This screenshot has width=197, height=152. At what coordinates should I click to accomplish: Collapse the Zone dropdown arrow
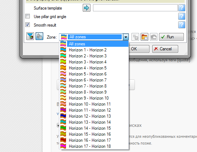126,37
